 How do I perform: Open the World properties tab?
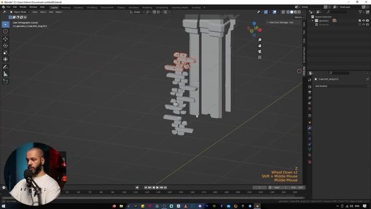(310, 109)
